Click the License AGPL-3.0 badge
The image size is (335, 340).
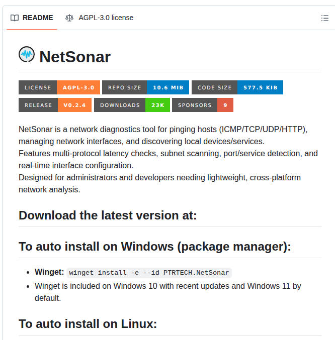click(59, 87)
